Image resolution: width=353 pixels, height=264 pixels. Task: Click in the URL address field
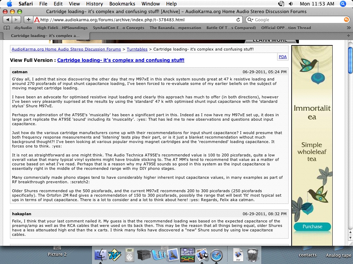point(137,20)
